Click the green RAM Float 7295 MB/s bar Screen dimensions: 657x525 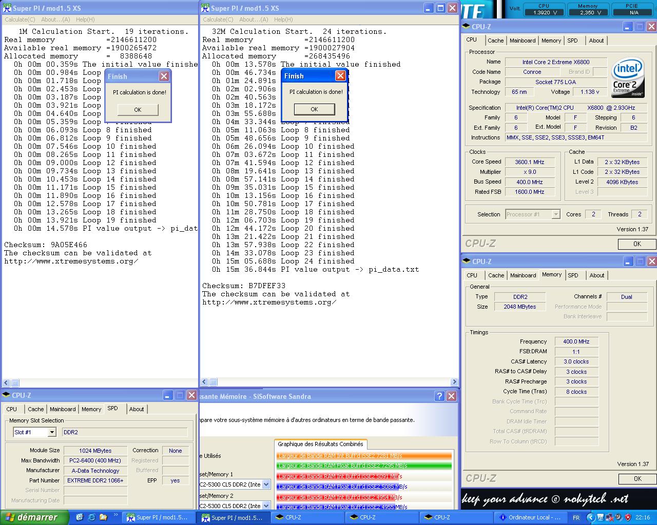coord(364,466)
